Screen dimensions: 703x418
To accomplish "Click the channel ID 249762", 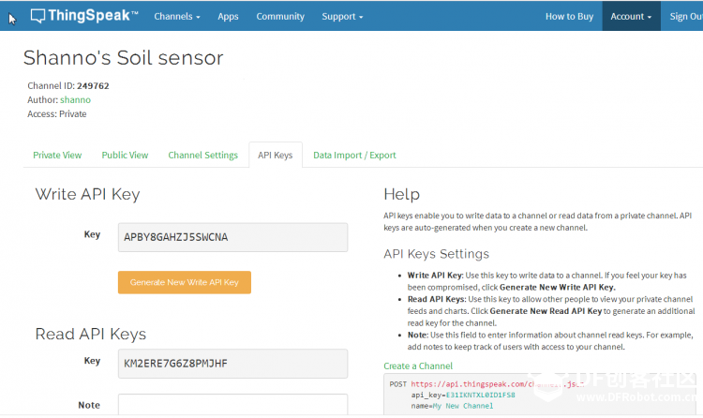I will pos(93,85).
